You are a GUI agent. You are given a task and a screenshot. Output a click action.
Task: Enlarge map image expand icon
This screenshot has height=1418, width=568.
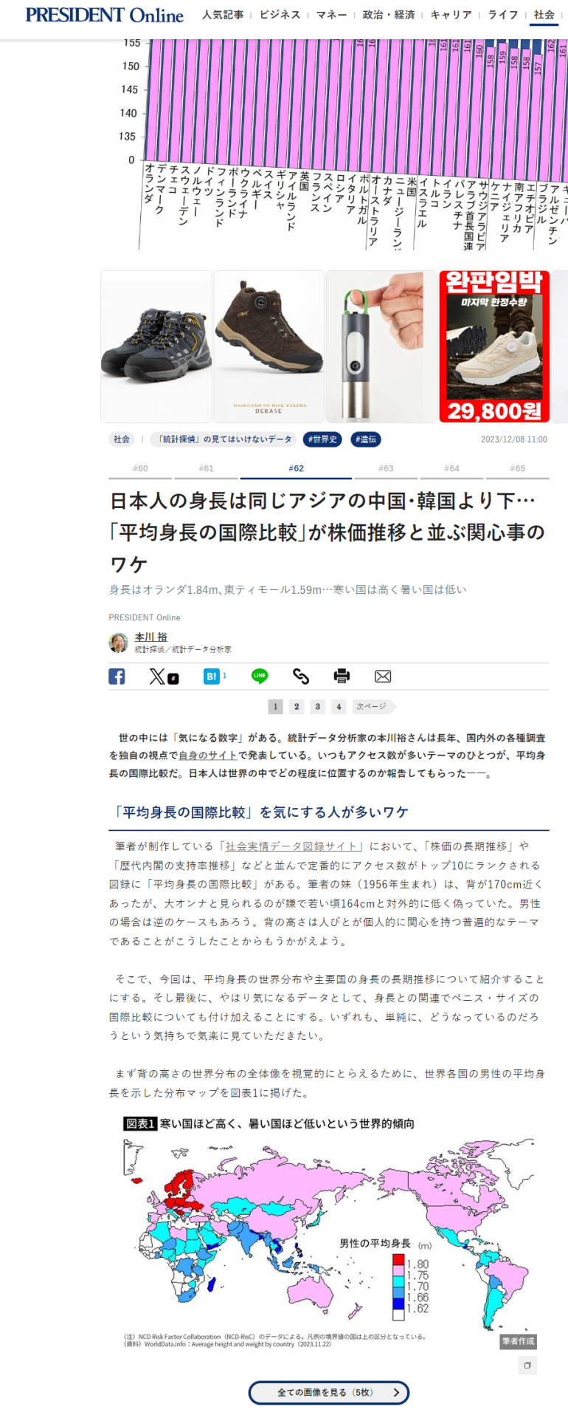pos(527,1365)
